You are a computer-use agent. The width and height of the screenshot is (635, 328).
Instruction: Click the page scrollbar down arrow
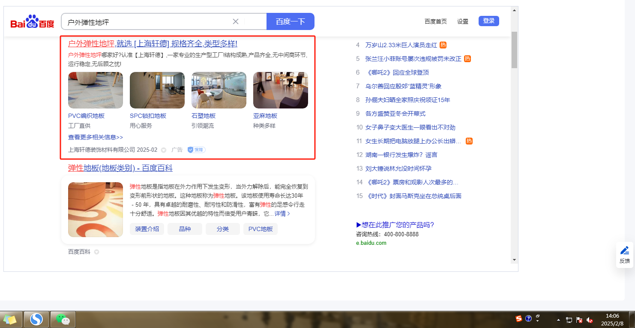(515, 259)
